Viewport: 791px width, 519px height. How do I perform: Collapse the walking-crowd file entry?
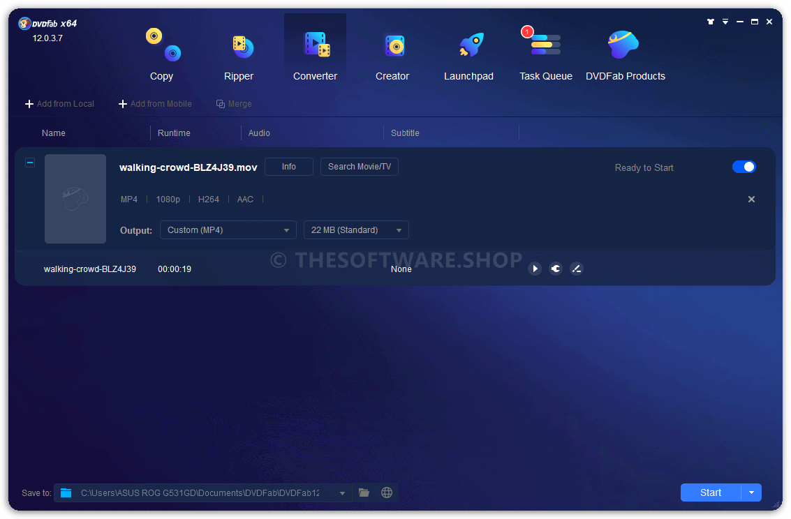pos(30,163)
